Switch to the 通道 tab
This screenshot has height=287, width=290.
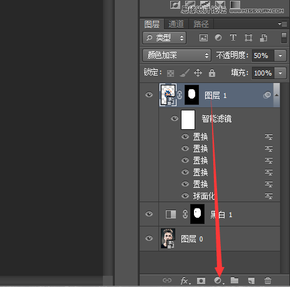pyautogui.click(x=176, y=24)
